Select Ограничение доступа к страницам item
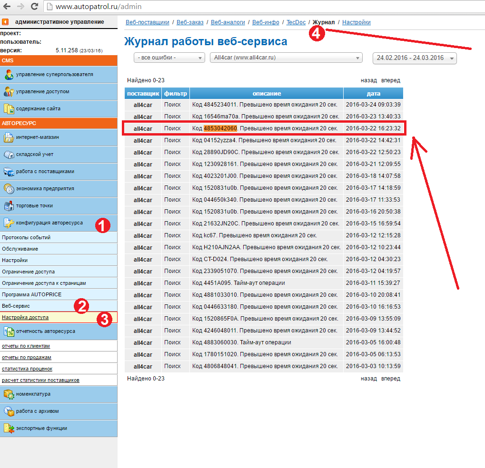The image size is (485, 468). tap(59, 283)
